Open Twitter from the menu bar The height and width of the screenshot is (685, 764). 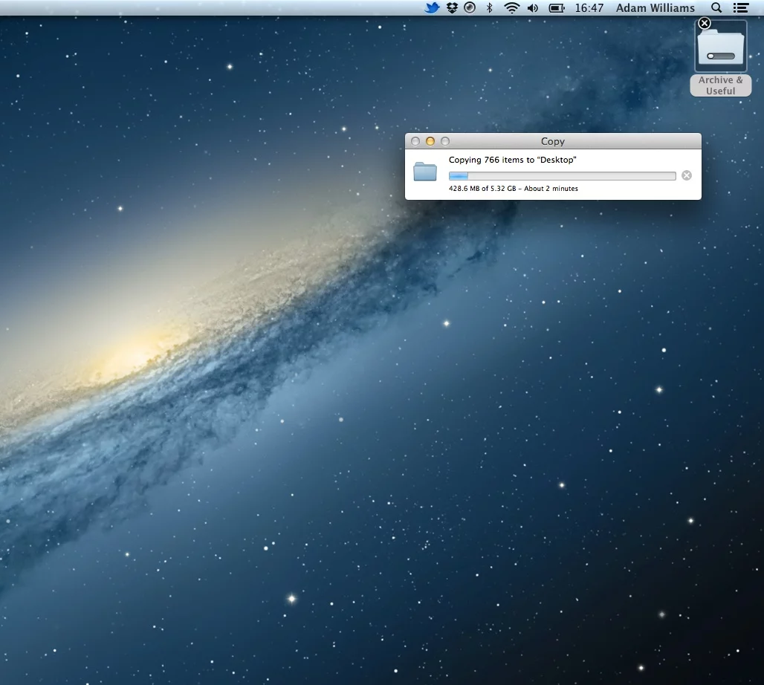(432, 8)
